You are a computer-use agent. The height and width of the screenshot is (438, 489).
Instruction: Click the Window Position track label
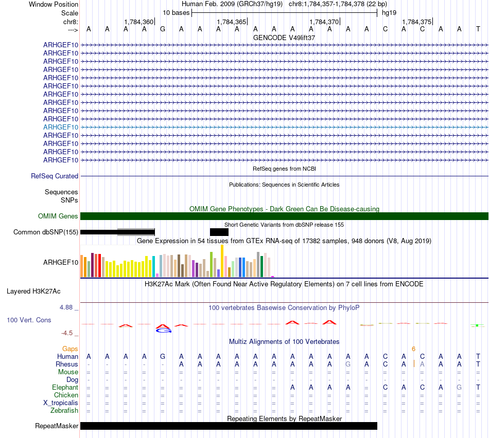54,4
